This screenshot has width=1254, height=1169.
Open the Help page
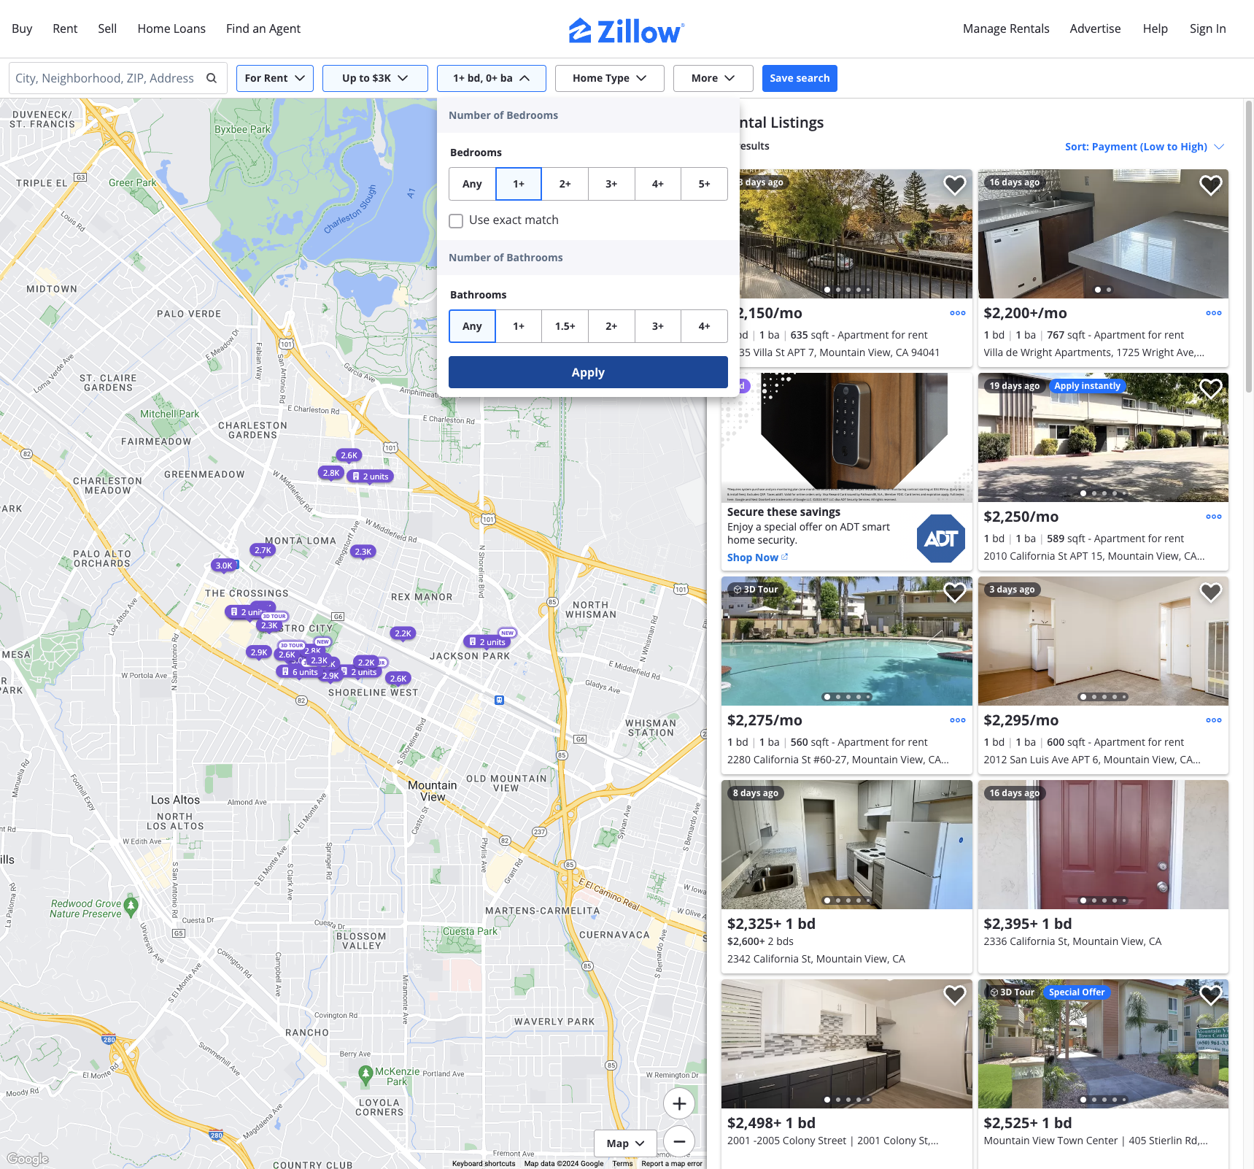[1155, 28]
